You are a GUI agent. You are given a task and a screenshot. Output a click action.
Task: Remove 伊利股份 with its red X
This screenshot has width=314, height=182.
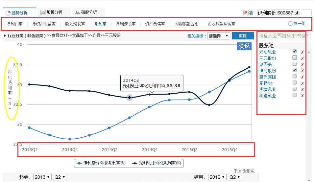click(302, 71)
